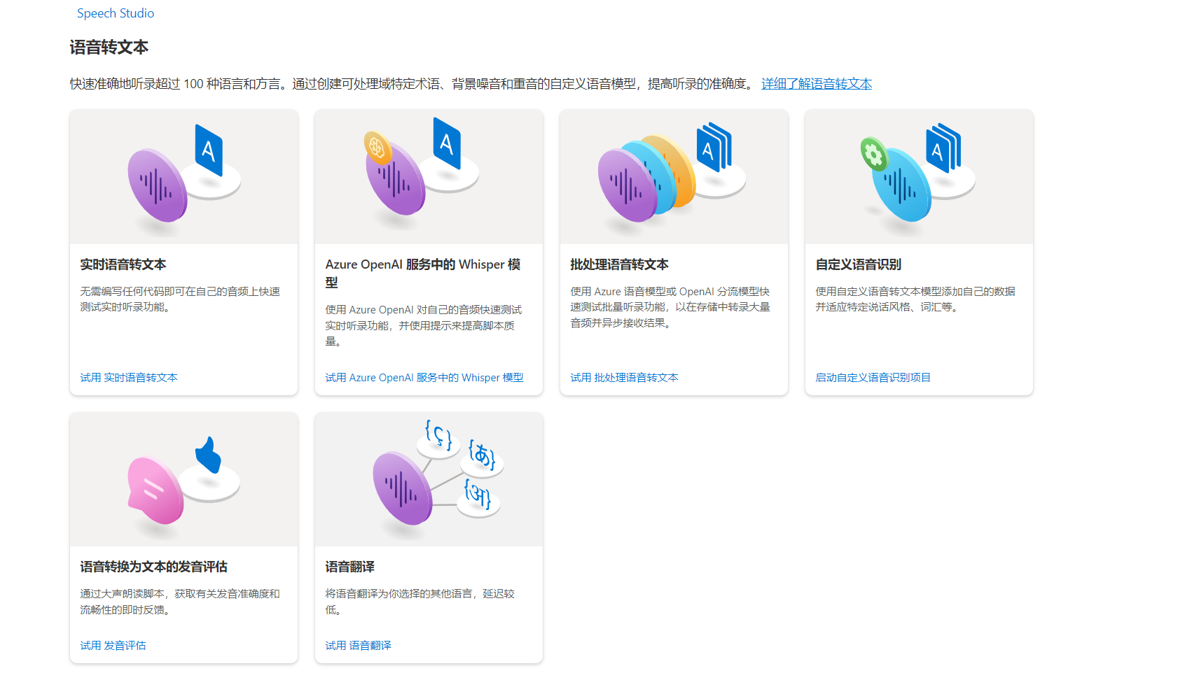Click the pronunciation assessment pink bubble illustration
This screenshot has width=1178, height=694.
coord(155,490)
